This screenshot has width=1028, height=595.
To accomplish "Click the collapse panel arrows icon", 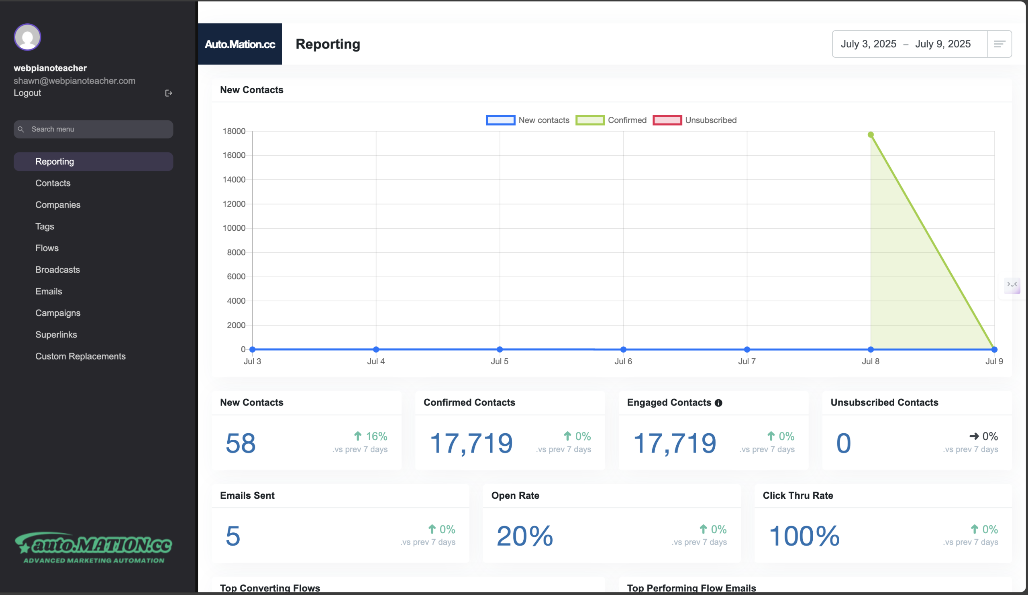I will [x=1012, y=284].
